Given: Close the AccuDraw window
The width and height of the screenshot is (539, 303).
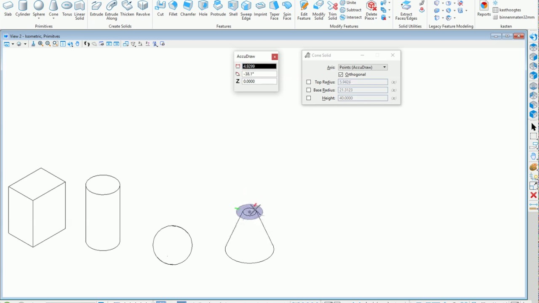Looking at the screenshot, I should pyautogui.click(x=275, y=56).
